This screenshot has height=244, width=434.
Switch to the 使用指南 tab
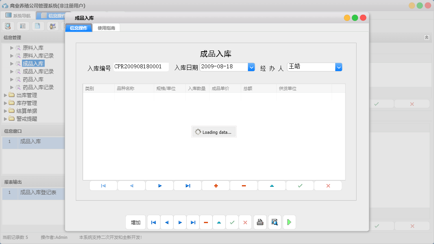tap(107, 28)
